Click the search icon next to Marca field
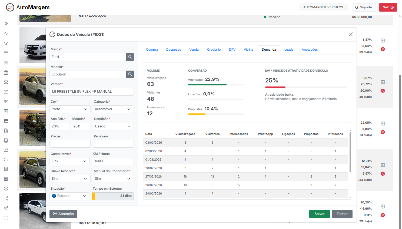The image size is (402, 229). (x=130, y=57)
